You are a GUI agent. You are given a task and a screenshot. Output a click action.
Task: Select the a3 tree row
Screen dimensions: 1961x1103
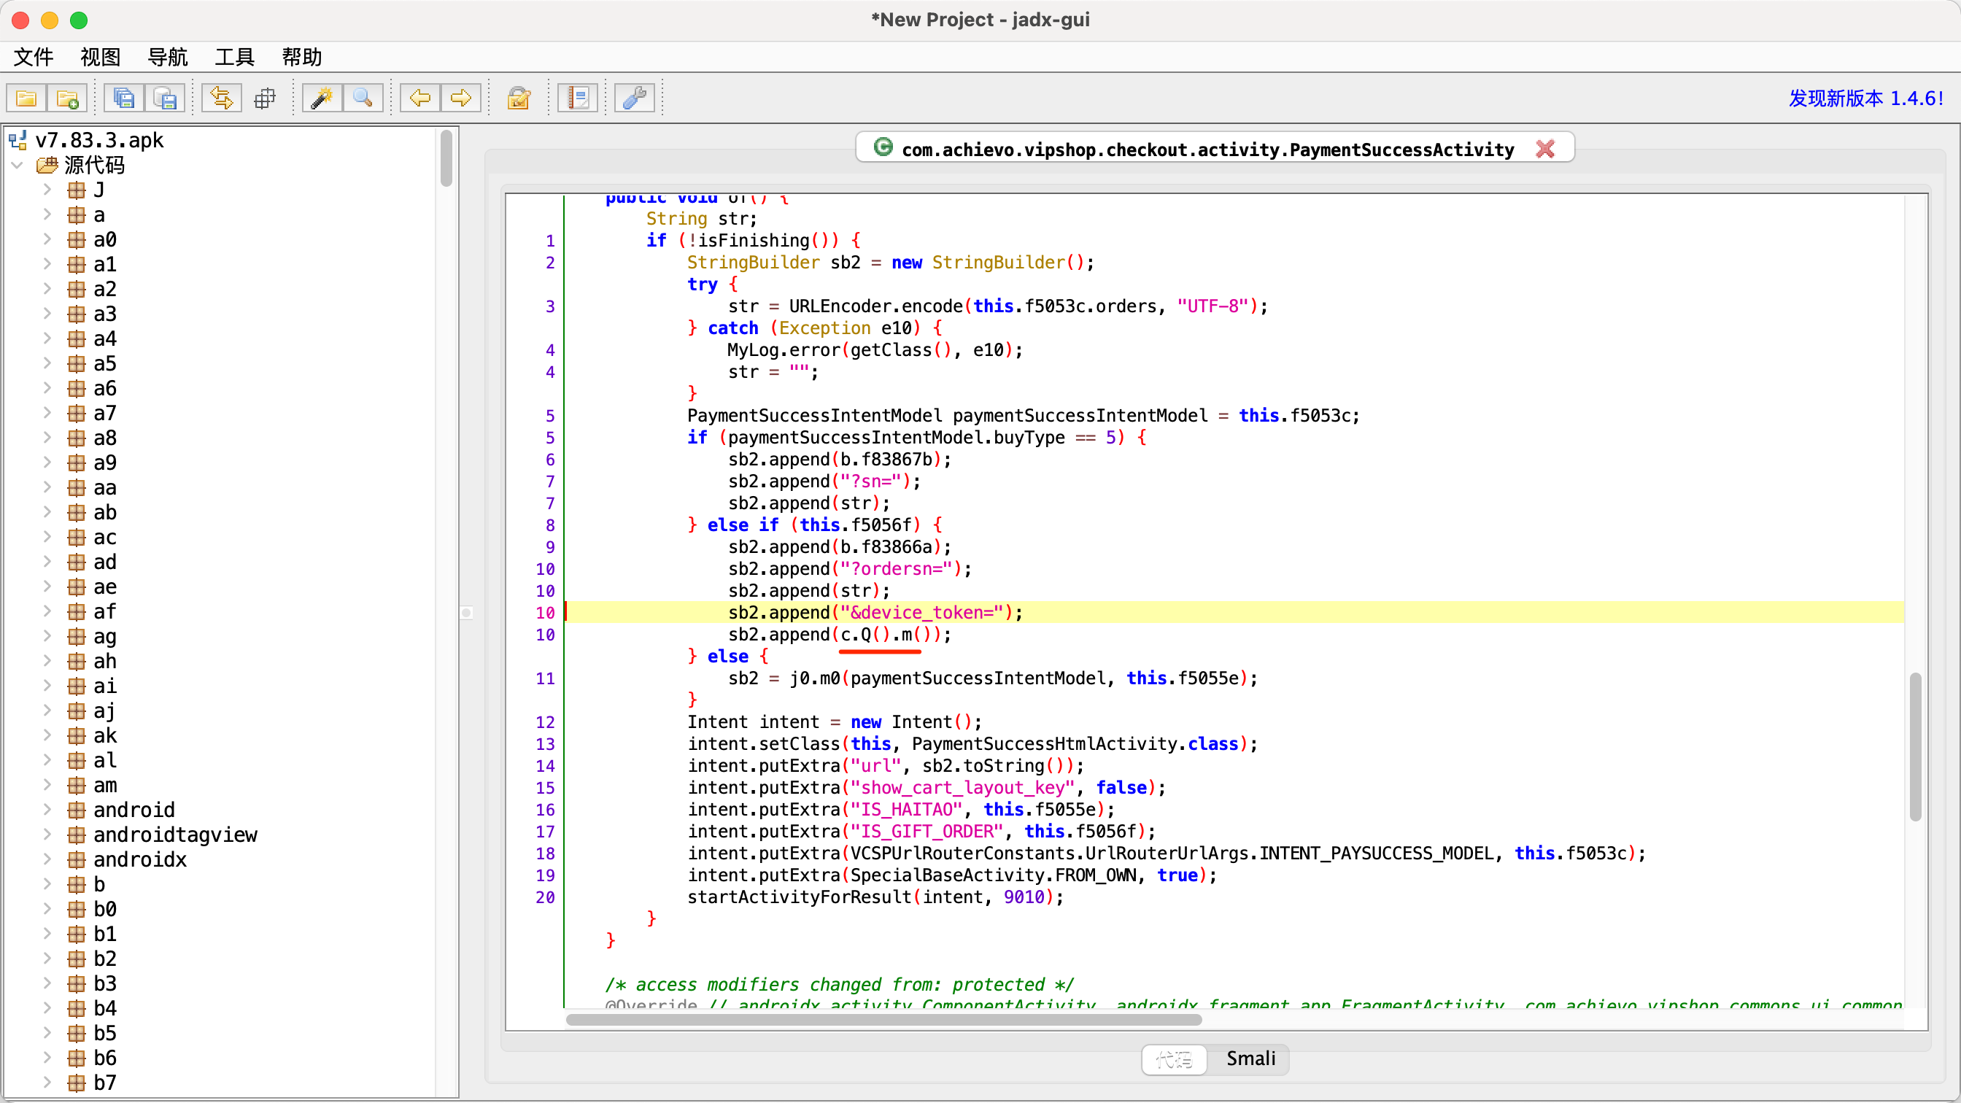pos(91,314)
